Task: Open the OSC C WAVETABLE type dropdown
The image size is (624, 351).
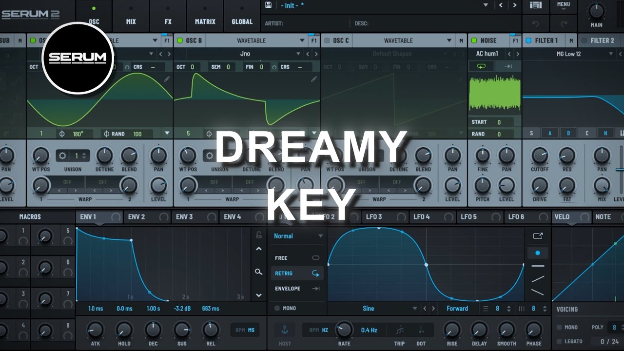Action: pyautogui.click(x=403, y=40)
